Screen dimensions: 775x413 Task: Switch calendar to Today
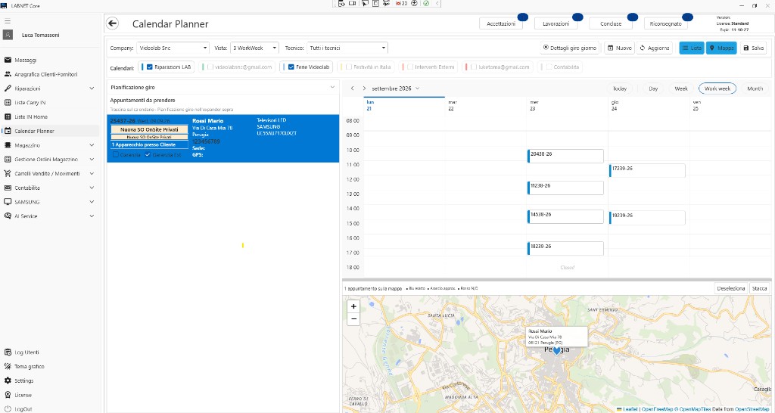[x=619, y=88]
